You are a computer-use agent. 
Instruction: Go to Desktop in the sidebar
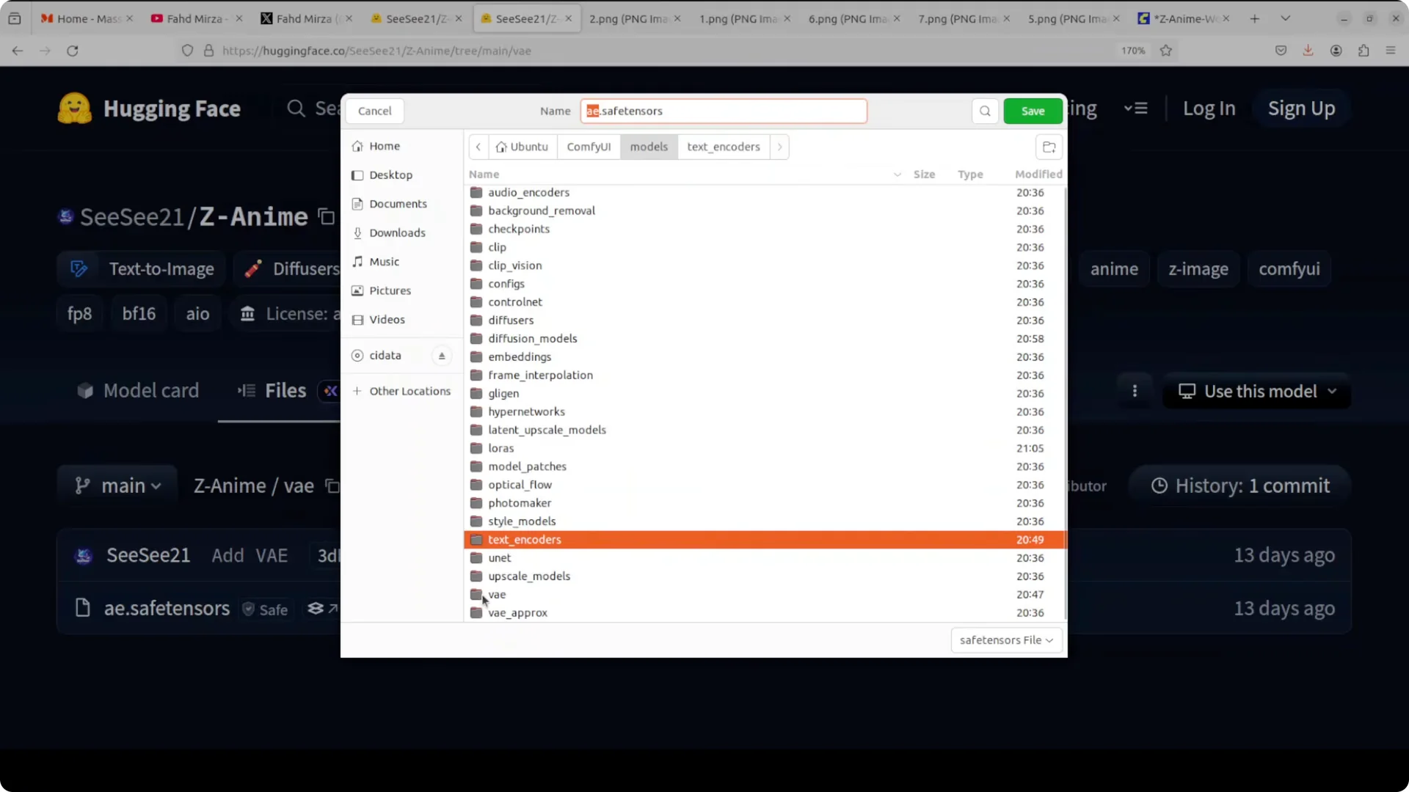click(x=401, y=175)
